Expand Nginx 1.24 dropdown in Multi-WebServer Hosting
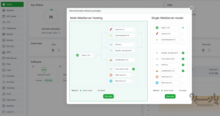Image resolution: width=220 pixels, height=116 pixels. pyautogui.click(x=87, y=55)
